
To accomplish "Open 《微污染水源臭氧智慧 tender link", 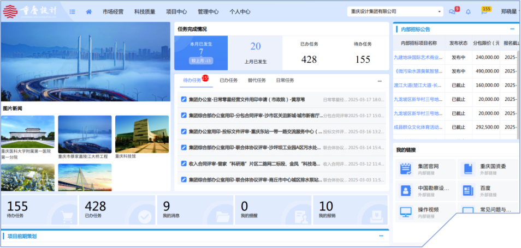I will click(x=418, y=71).
